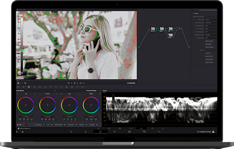This screenshot has height=149, width=234.
Task: Toggle loop playback in the viewer
Action: pos(84,83)
